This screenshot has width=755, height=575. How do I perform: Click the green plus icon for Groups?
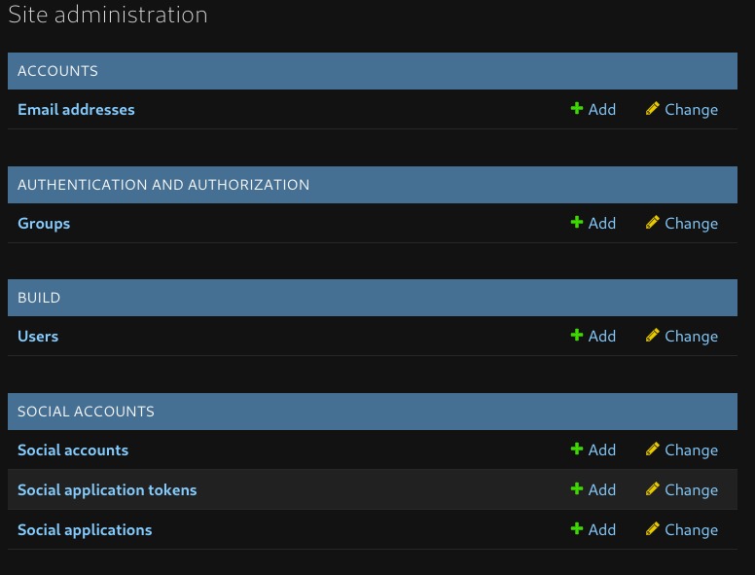[576, 222]
